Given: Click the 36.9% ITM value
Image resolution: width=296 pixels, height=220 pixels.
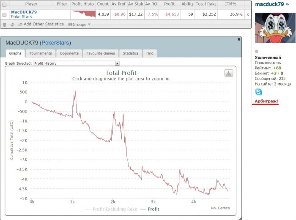Looking at the screenshot, I should (236, 14).
